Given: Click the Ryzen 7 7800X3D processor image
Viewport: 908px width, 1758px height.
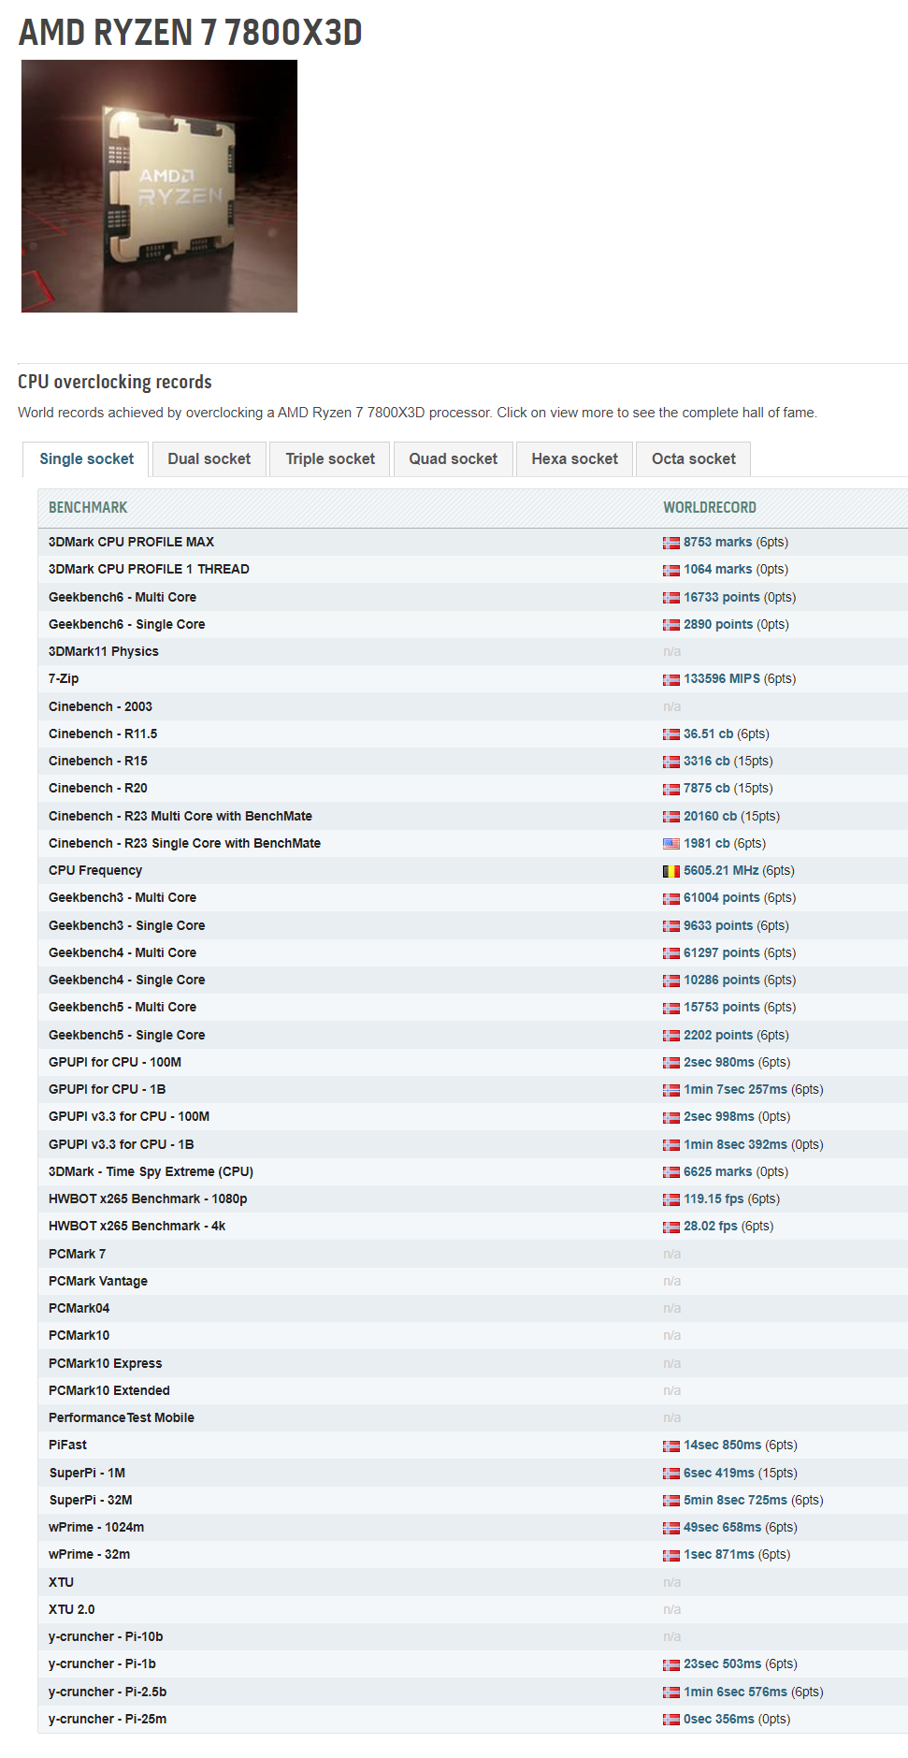Looking at the screenshot, I should (159, 186).
